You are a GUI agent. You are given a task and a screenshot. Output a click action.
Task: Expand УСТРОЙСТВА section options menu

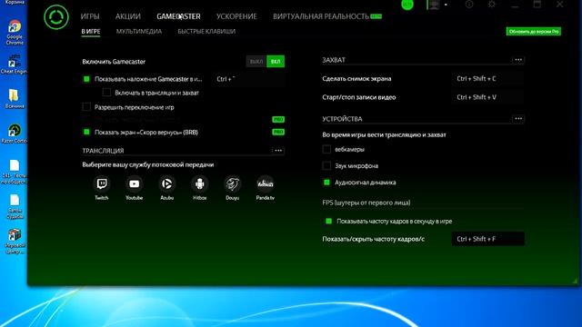pos(518,119)
